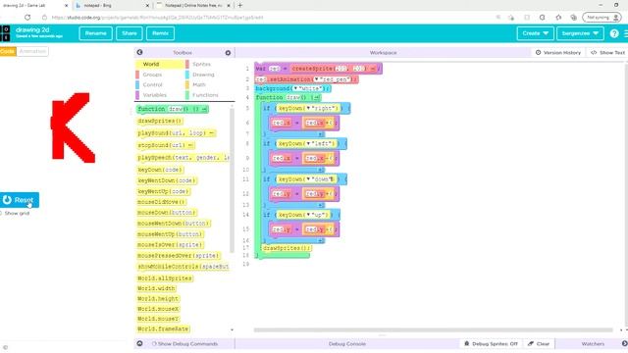Viewport: 628px width, 353px height.
Task: Switch workspace to Show Text mode
Action: [607, 52]
